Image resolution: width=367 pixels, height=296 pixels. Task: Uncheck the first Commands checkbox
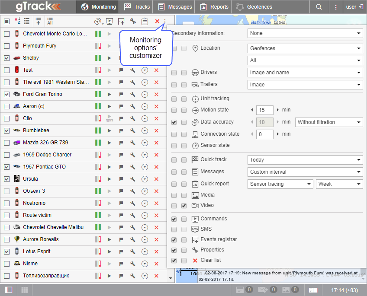(174, 219)
